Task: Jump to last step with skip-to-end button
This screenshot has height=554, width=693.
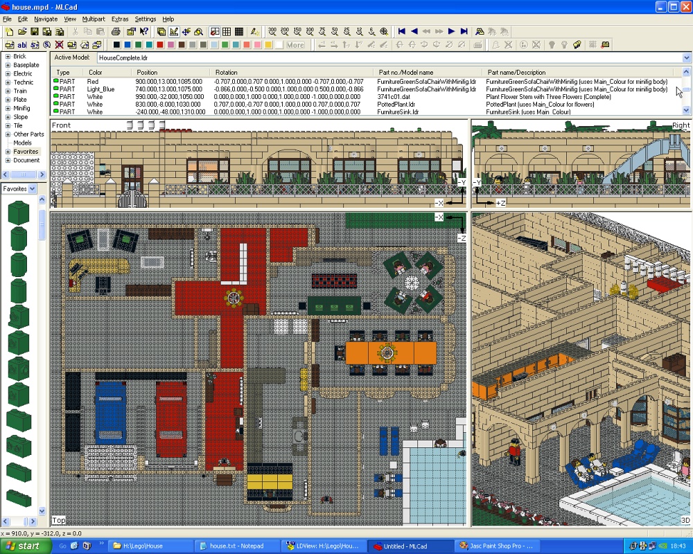Action: click(x=464, y=32)
